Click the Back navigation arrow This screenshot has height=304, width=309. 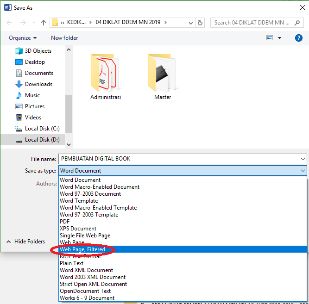coord(9,23)
